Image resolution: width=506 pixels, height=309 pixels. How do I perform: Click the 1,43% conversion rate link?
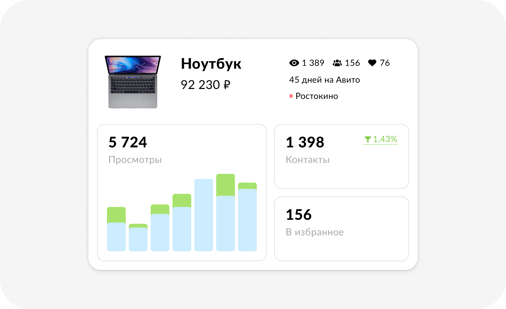coord(385,139)
